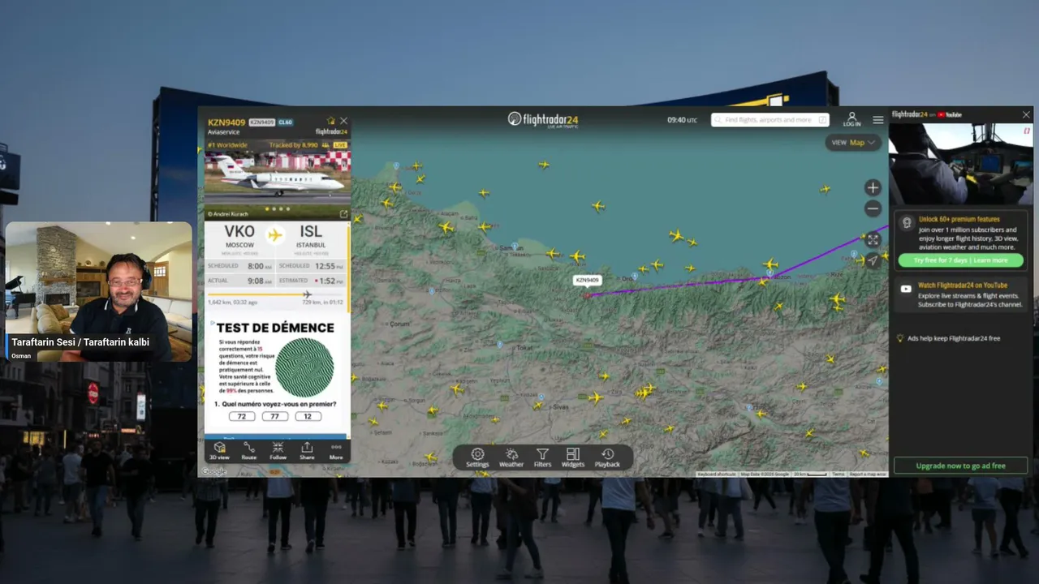Click the flight panel scrollbar
The height and width of the screenshot is (584, 1039).
pos(349,268)
